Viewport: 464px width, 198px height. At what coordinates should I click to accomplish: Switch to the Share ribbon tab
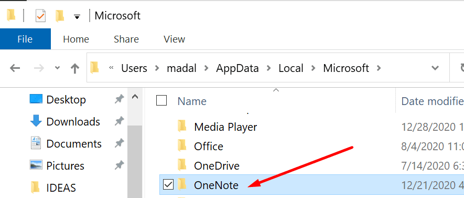click(126, 39)
